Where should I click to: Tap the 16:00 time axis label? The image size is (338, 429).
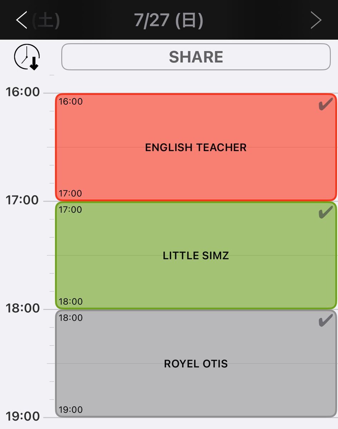coord(23,92)
